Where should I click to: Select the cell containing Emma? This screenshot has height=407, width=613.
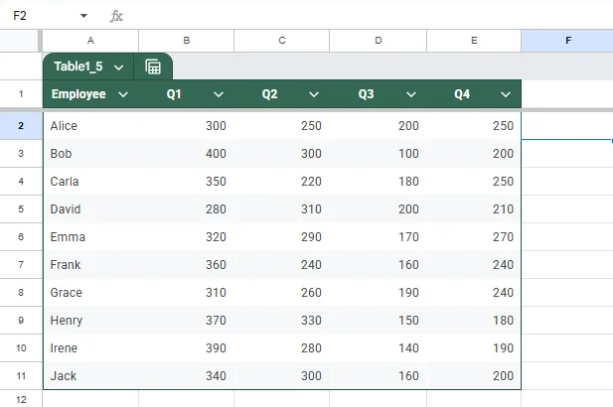[x=90, y=236]
